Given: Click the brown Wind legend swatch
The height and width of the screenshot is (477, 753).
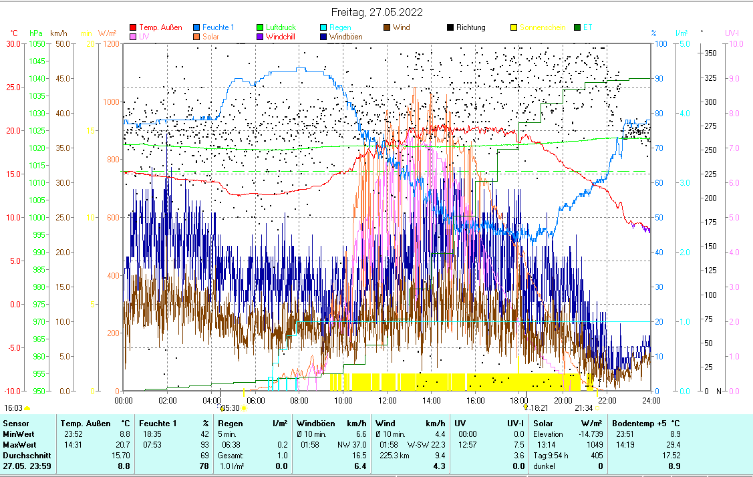Looking at the screenshot, I should [387, 27].
